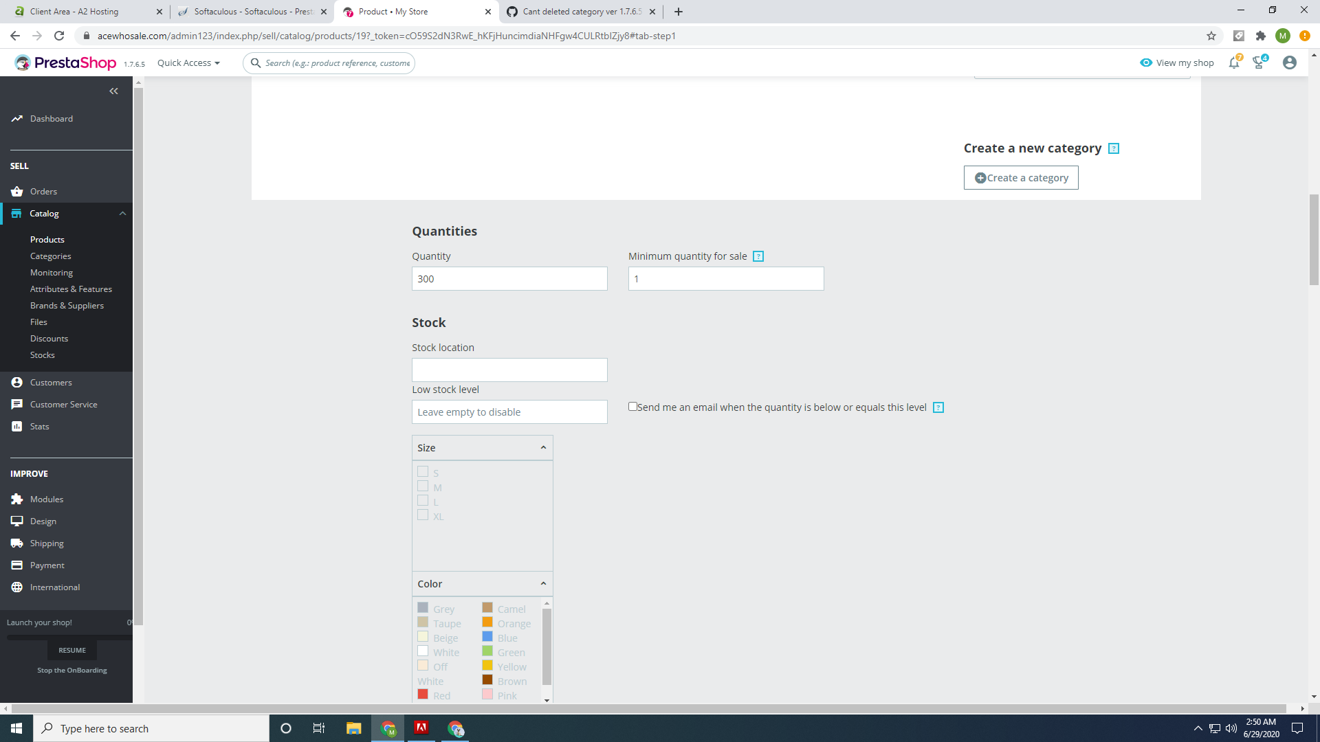Open Modules via puzzle-piece icon
The image size is (1320, 742).
point(17,499)
